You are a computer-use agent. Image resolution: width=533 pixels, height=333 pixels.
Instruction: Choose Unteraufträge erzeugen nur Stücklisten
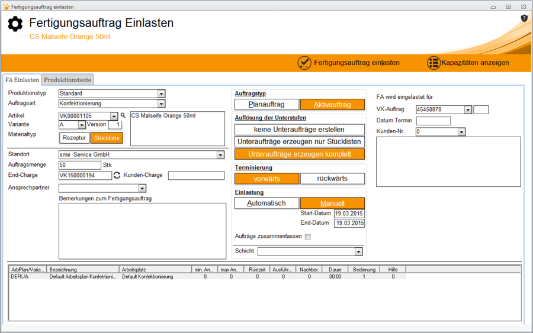click(300, 141)
